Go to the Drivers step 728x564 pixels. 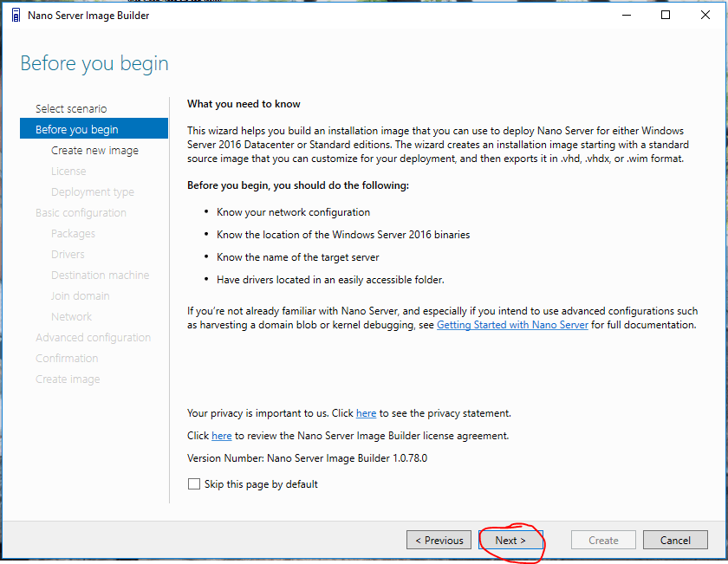tap(68, 255)
